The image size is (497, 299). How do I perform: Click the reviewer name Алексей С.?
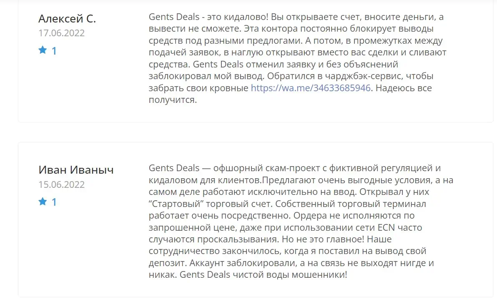click(x=67, y=19)
